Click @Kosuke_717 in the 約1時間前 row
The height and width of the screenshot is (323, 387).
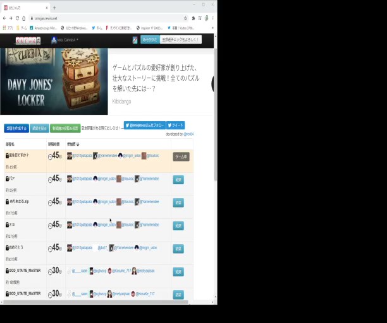121,271
